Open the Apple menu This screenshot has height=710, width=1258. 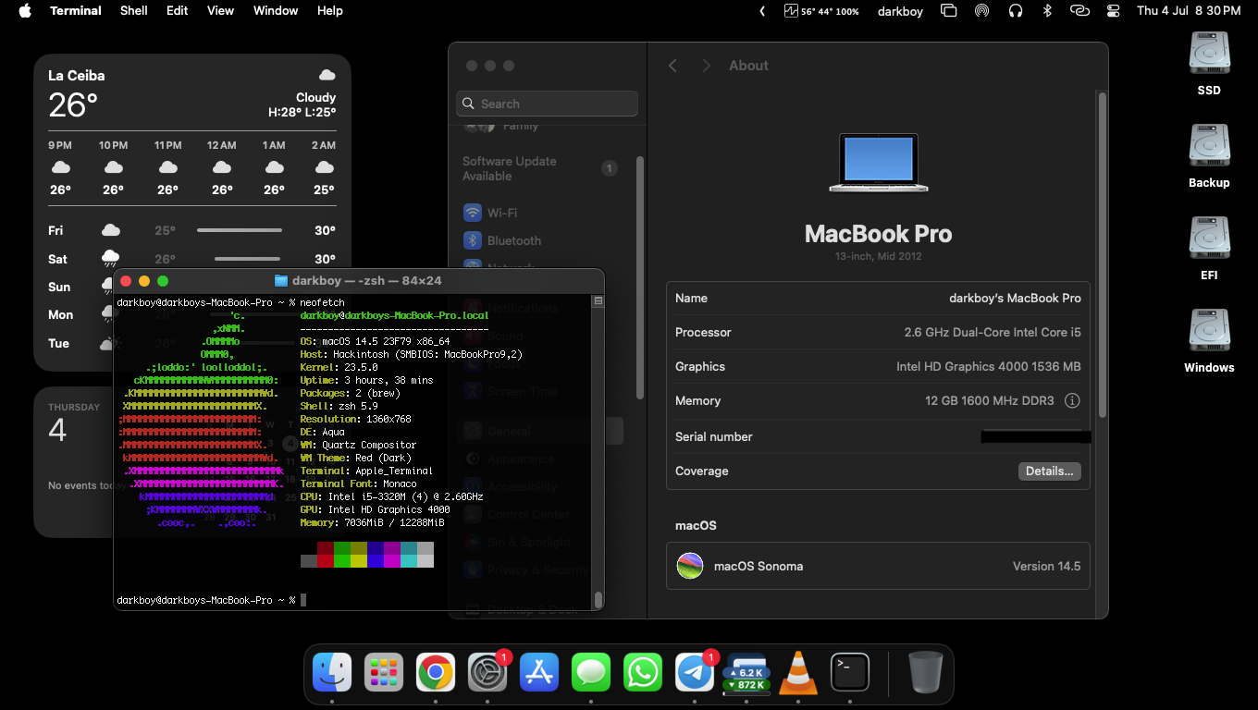click(25, 11)
